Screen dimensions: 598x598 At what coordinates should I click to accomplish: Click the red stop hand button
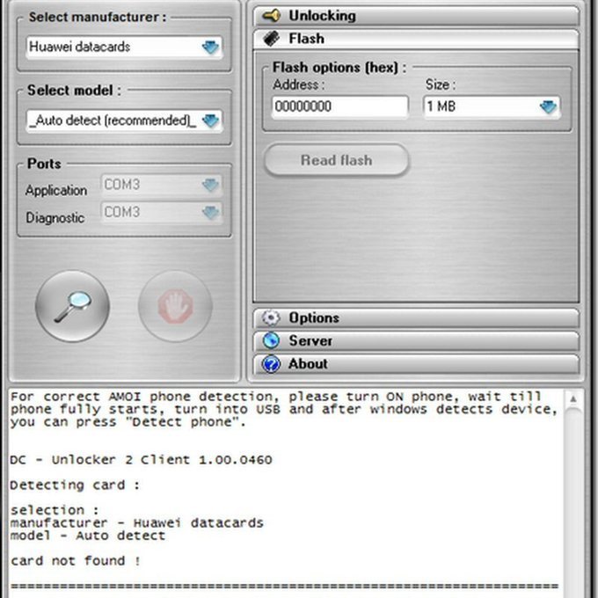tap(175, 307)
